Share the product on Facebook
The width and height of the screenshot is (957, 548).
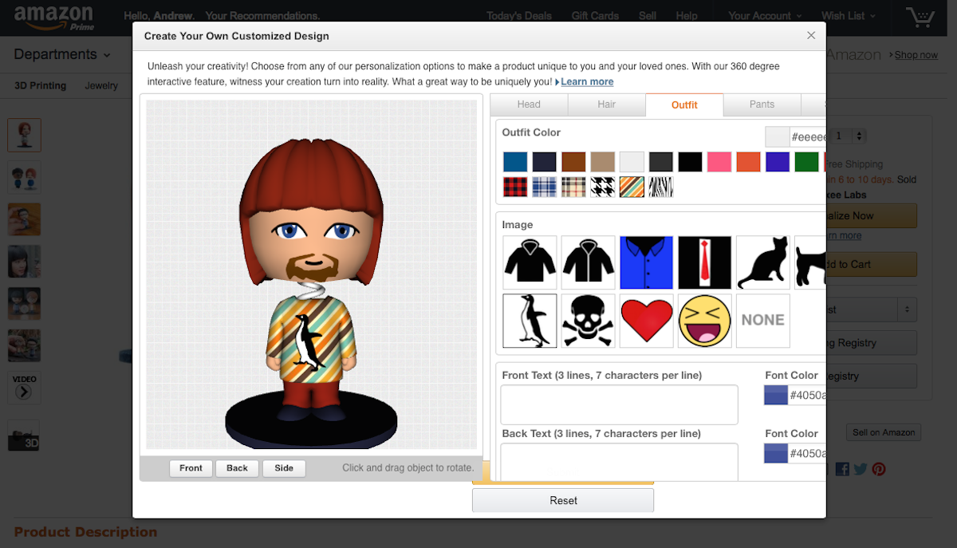click(842, 469)
